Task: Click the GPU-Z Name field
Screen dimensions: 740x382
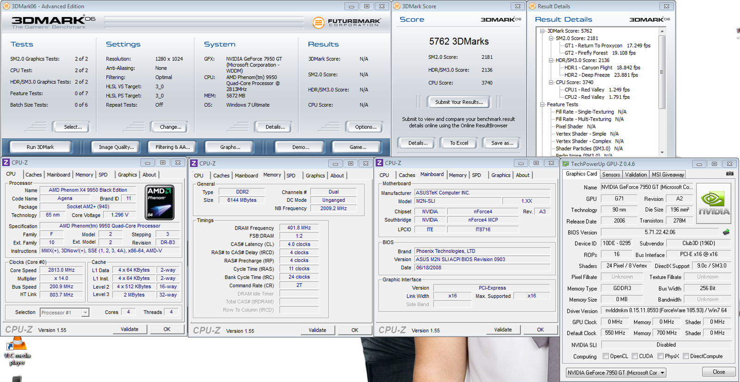Action: tap(647, 187)
